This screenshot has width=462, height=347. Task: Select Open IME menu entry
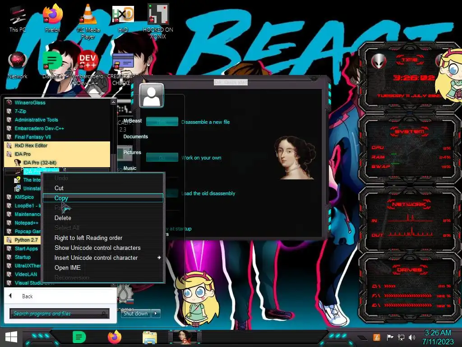tap(103, 267)
